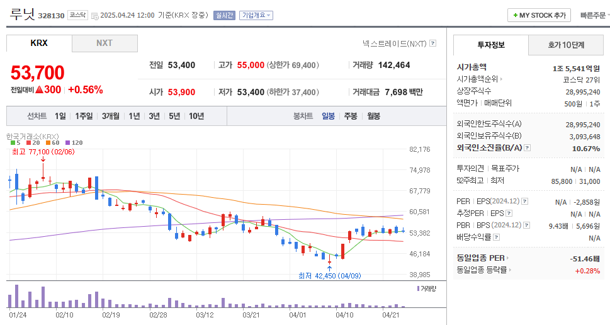Viewport: 610px width, 325px height.
Task: Click the help icon beside 추정PER EPS
Action: tap(509, 214)
